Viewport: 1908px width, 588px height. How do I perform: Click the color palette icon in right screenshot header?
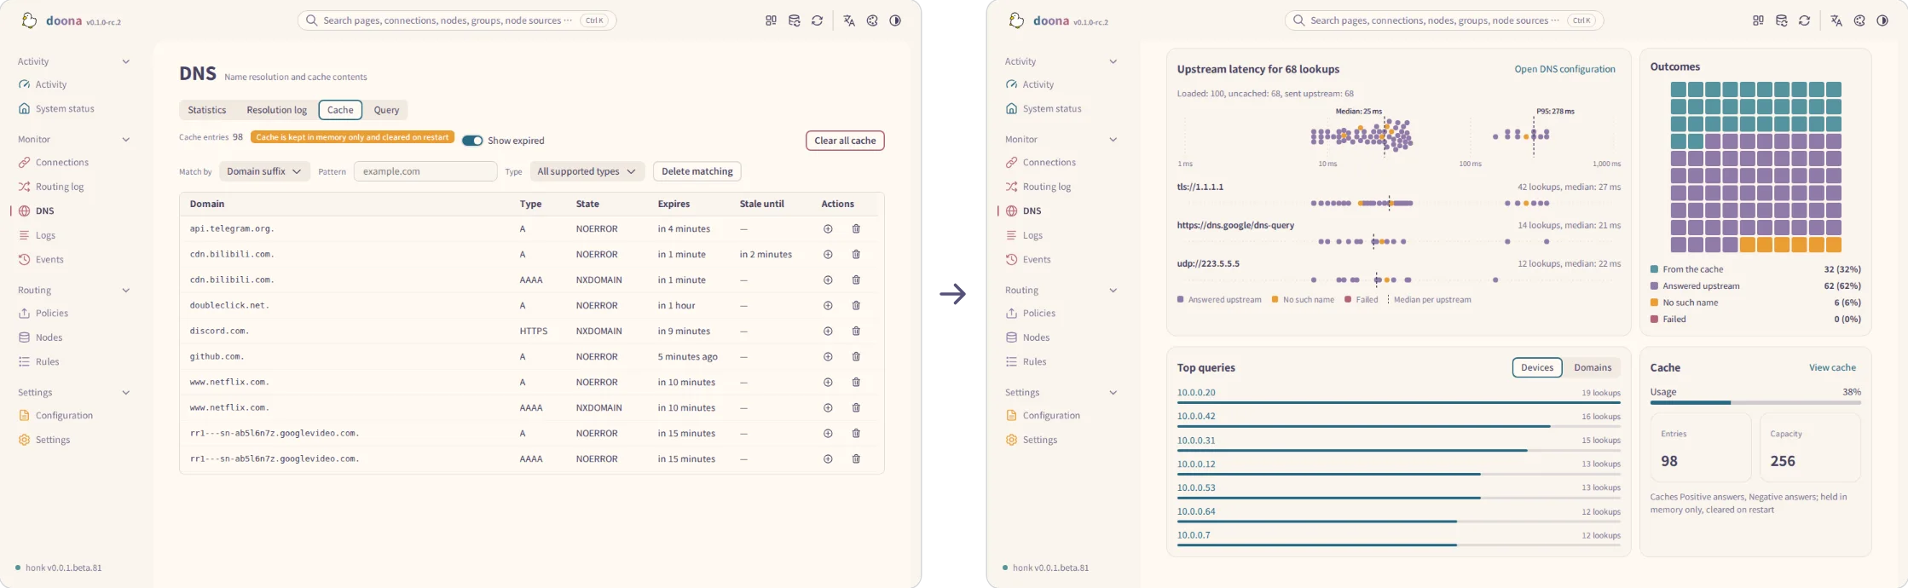point(1859,20)
